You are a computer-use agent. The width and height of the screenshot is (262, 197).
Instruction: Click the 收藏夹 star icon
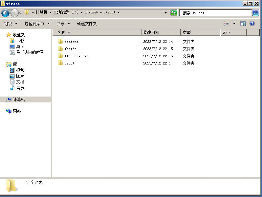[9, 34]
